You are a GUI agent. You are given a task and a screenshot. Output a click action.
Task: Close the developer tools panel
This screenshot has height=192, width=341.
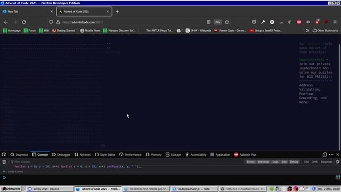(338, 155)
